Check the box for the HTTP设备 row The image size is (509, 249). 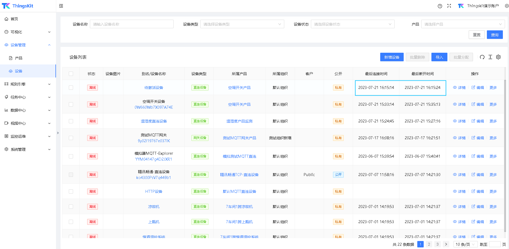click(71, 191)
